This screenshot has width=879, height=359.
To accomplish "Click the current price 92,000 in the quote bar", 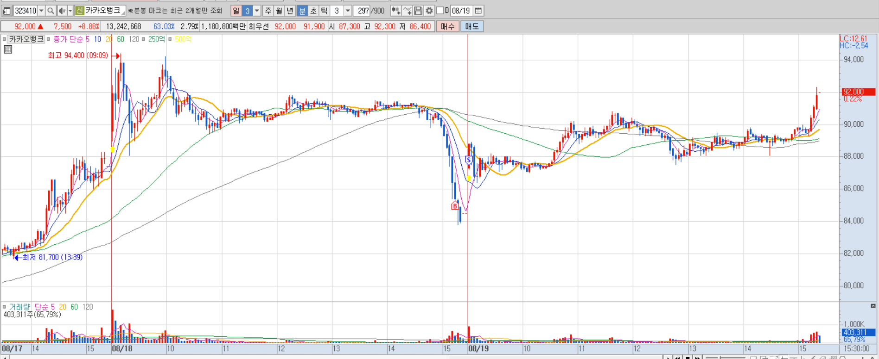I will pyautogui.click(x=25, y=26).
